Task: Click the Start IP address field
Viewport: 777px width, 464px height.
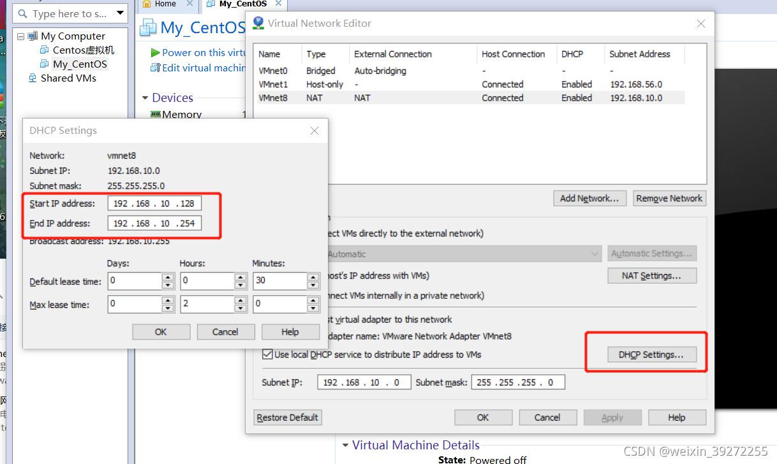Action: [155, 203]
